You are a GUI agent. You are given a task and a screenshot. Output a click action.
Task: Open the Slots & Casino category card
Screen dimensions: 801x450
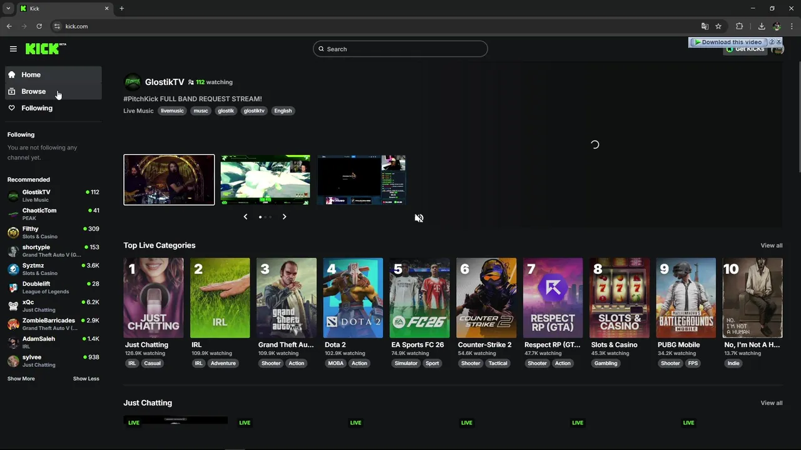pos(620,298)
